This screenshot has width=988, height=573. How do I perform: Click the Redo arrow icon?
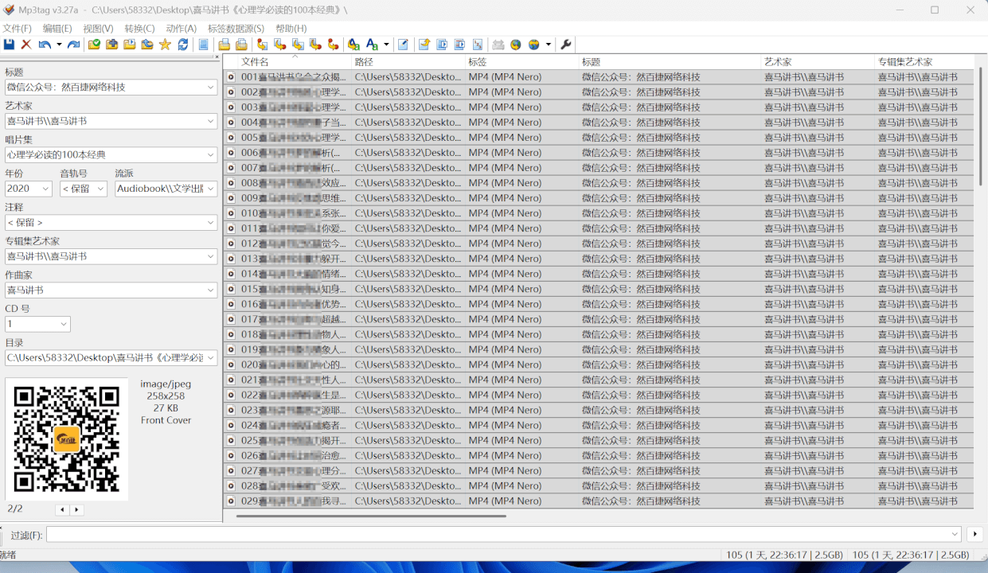click(x=73, y=45)
